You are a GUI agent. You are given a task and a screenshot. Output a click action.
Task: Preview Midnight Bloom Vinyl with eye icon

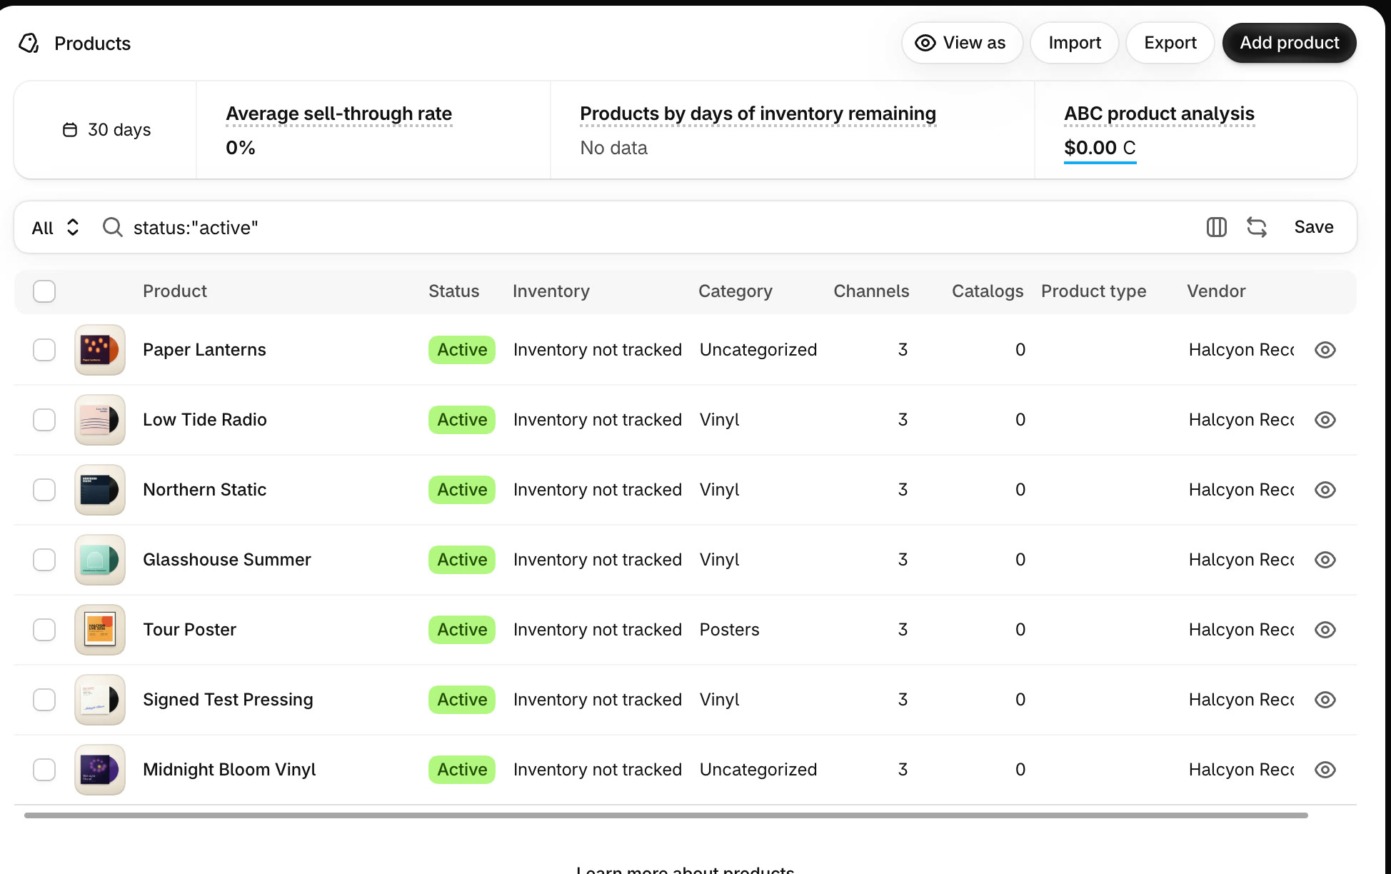pyautogui.click(x=1325, y=770)
